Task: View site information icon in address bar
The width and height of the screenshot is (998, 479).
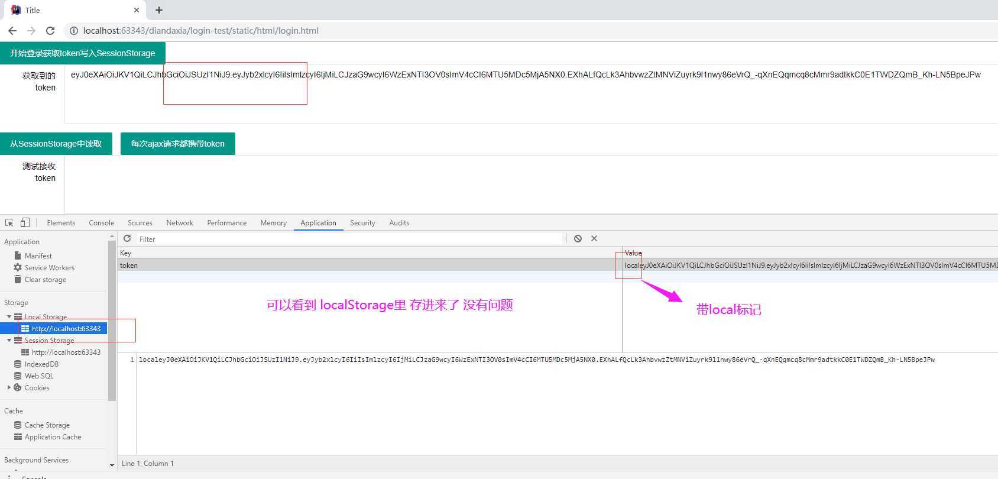Action: point(73,31)
